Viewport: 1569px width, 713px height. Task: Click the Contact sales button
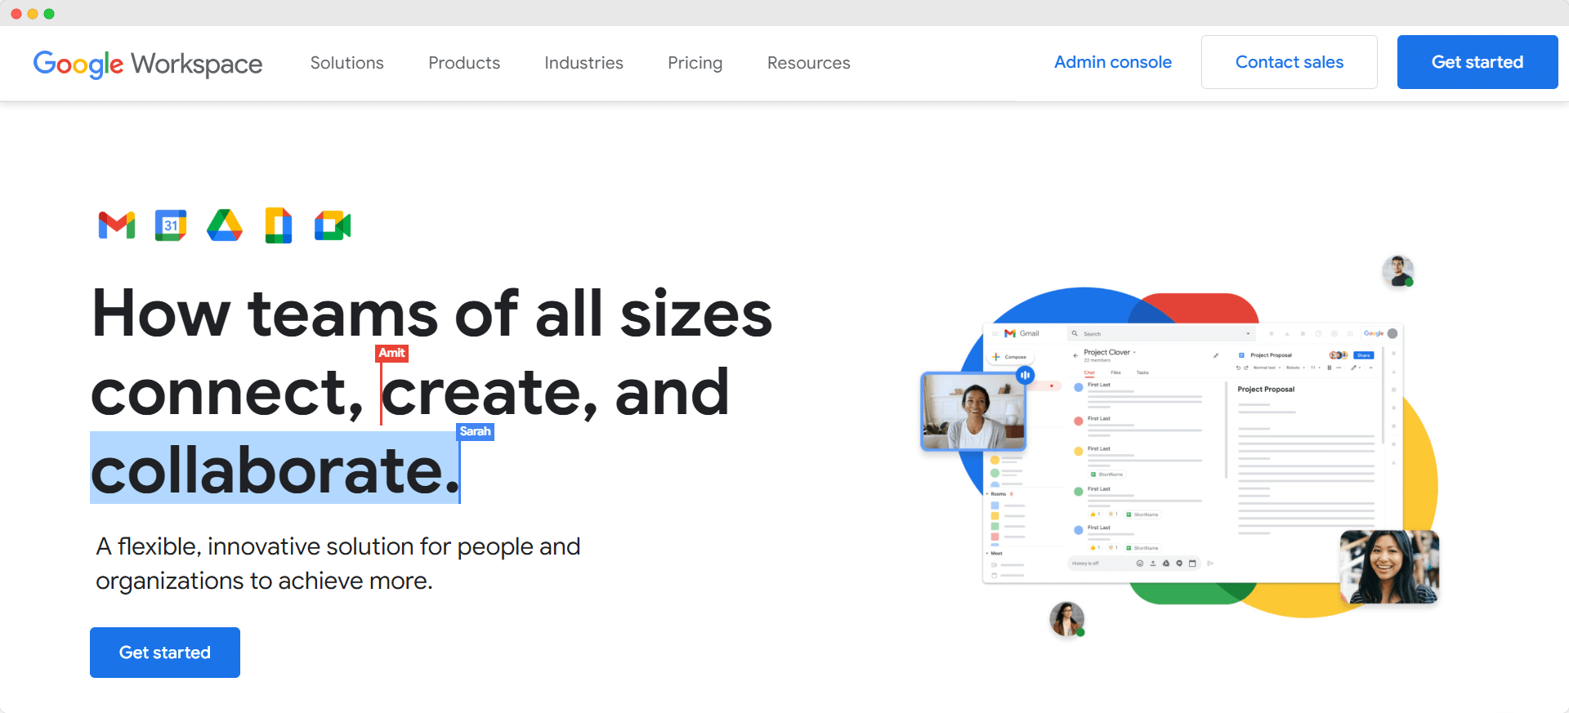1289,62
